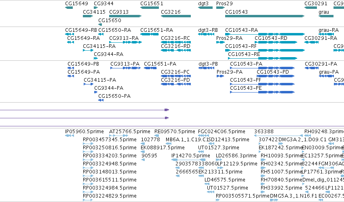Select transcript CG34115-RA
This screenshot has width=344, height=202.
(88, 50)
